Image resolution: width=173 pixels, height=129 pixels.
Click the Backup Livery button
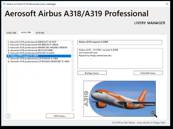92,73
